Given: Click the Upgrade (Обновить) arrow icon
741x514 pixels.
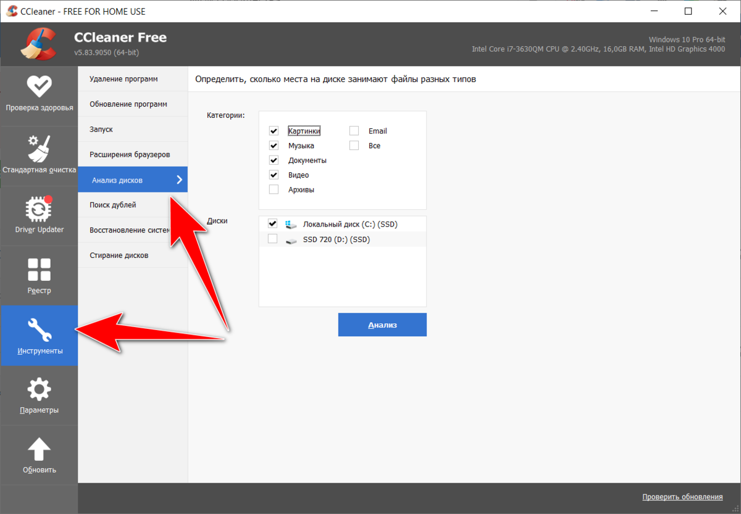Looking at the screenshot, I should click(39, 450).
